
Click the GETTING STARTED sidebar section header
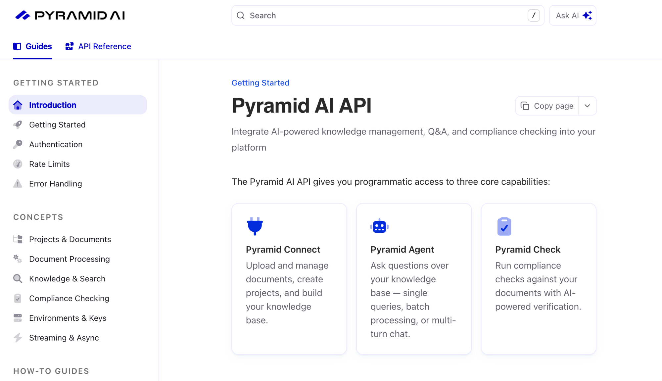(x=56, y=83)
